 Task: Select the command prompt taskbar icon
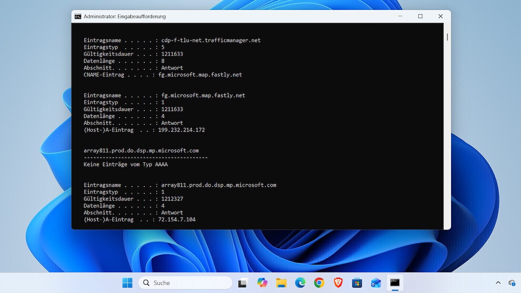[x=395, y=283]
